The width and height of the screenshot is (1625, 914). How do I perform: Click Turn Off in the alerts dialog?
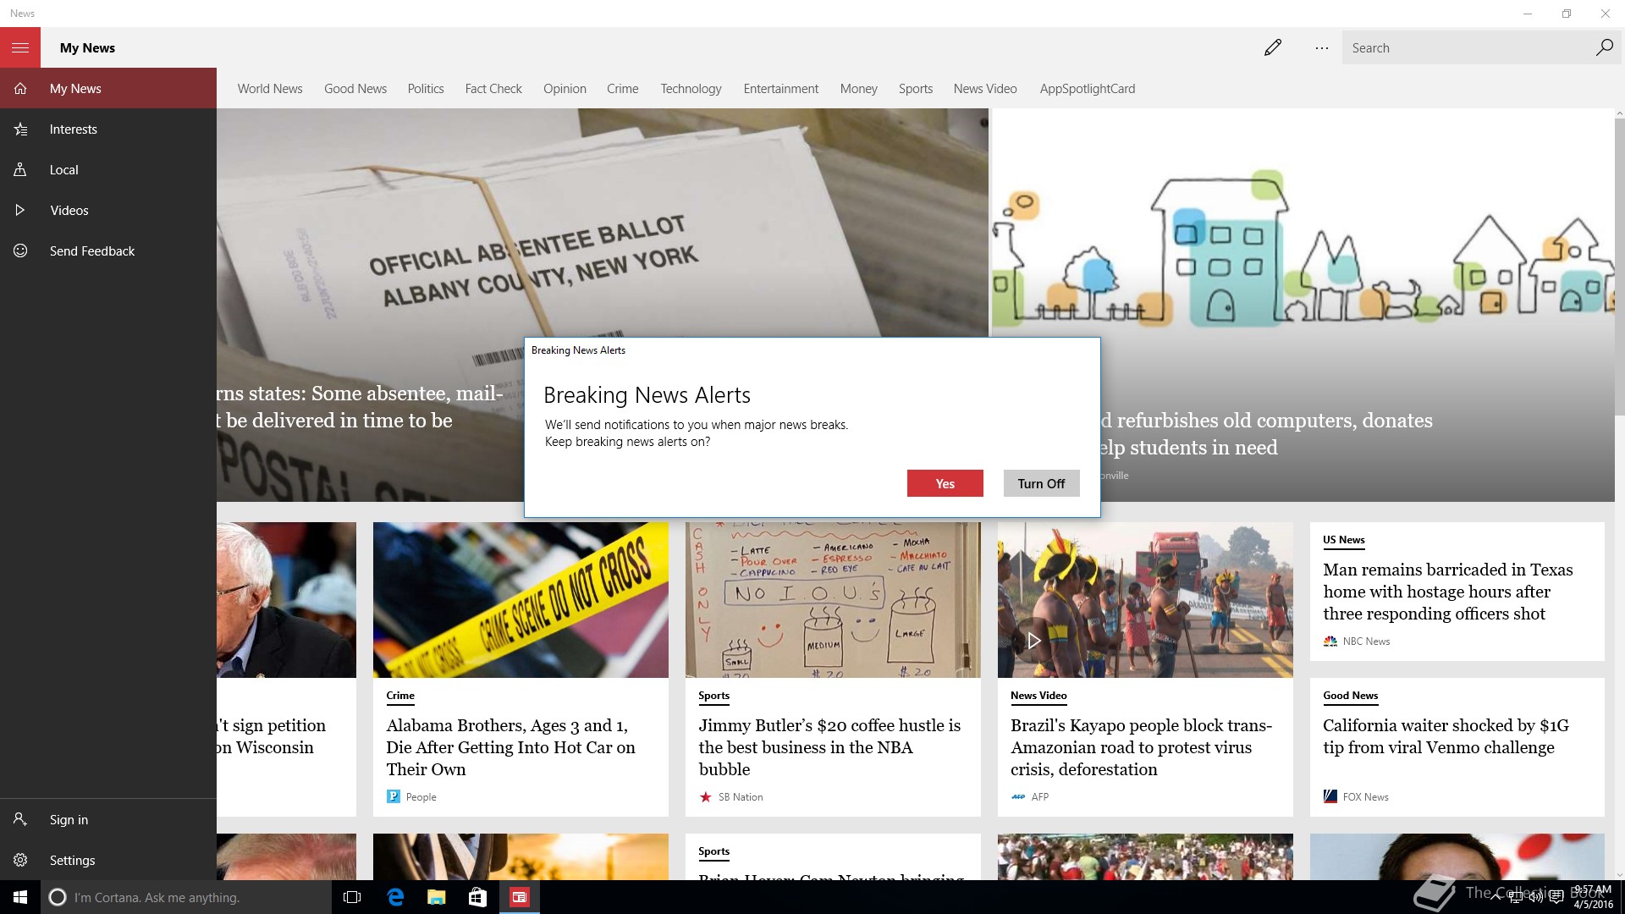(1041, 483)
